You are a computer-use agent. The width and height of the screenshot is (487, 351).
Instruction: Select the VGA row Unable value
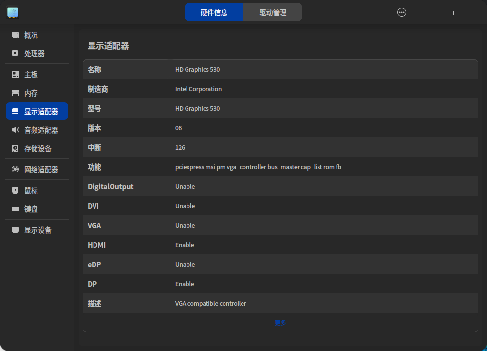185,225
